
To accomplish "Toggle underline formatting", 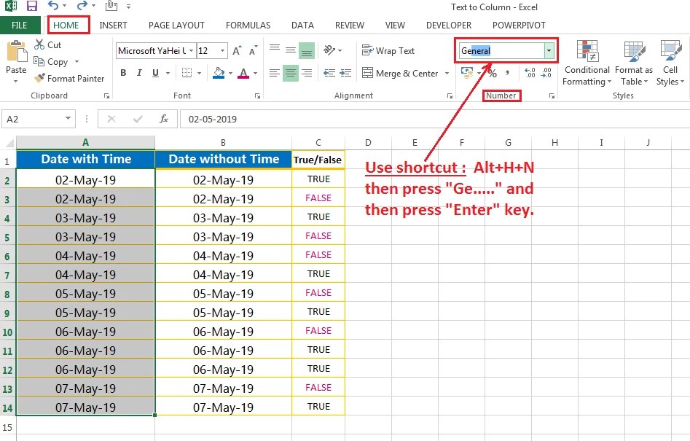I will click(x=154, y=73).
